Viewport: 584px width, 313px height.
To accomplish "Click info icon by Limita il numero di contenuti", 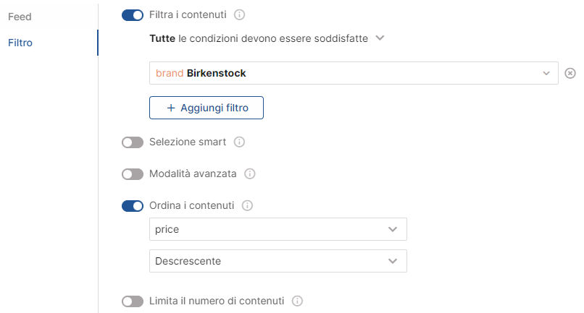I will pyautogui.click(x=296, y=301).
